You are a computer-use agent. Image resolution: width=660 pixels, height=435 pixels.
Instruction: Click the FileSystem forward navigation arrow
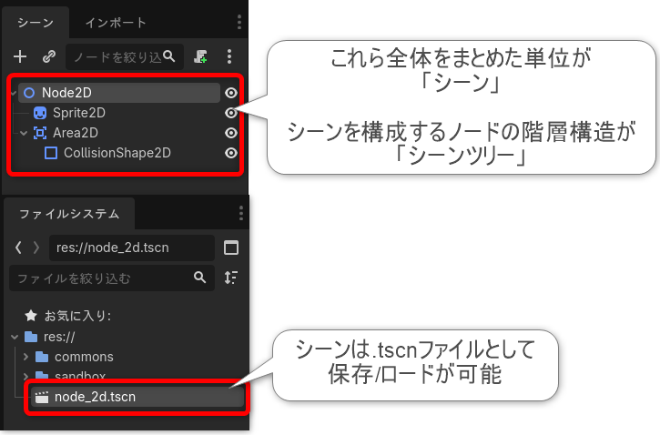point(36,248)
